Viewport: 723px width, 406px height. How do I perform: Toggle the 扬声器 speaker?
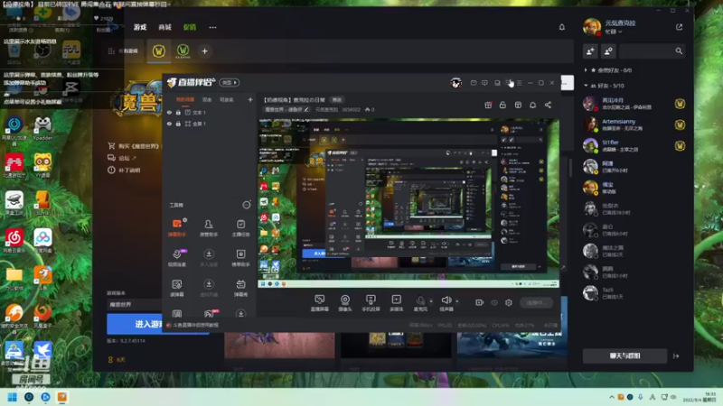pyautogui.click(x=446, y=303)
